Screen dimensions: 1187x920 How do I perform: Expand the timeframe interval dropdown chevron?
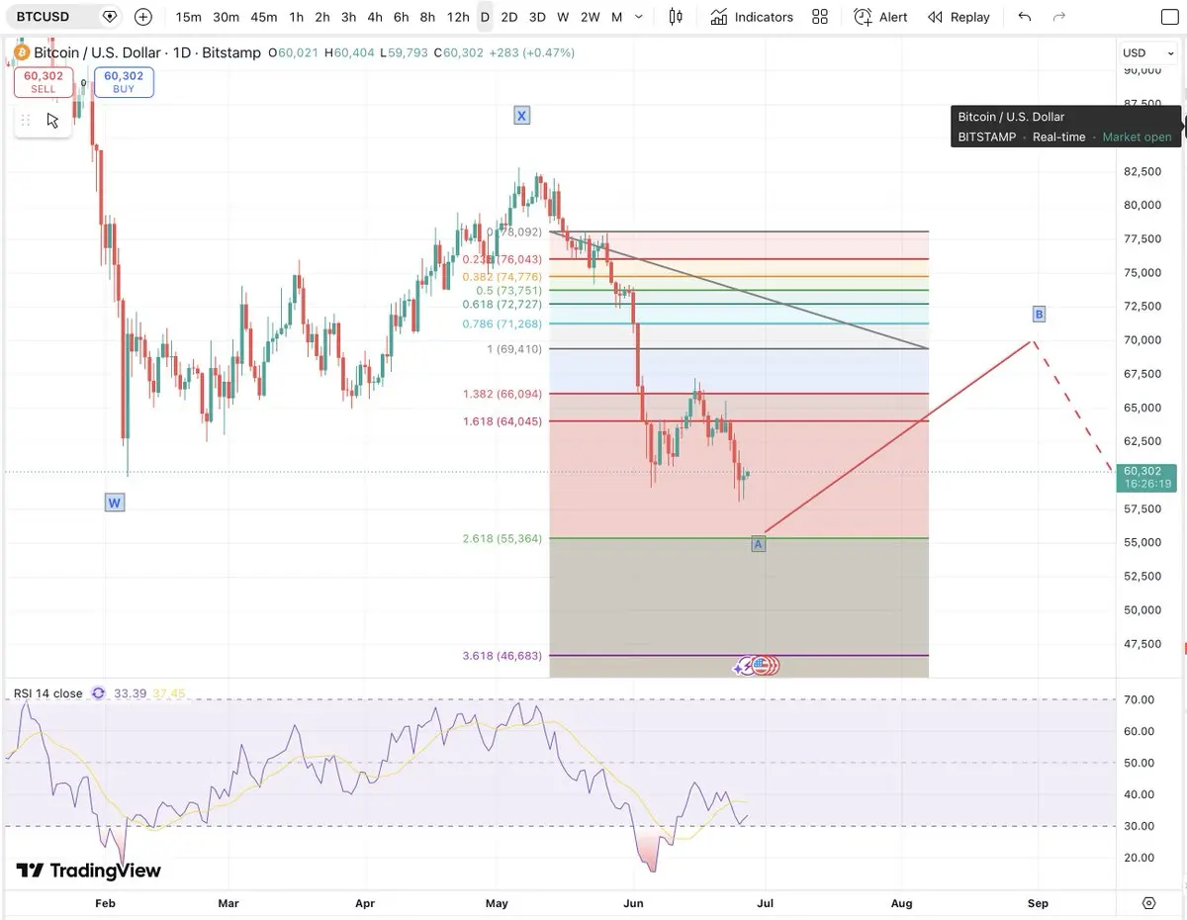pos(640,17)
